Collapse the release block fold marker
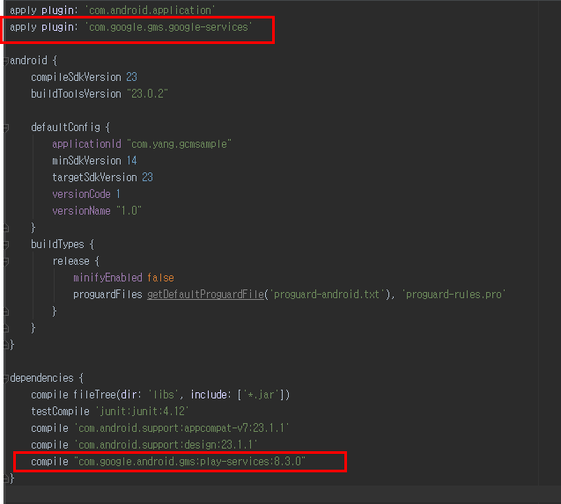 point(5,261)
